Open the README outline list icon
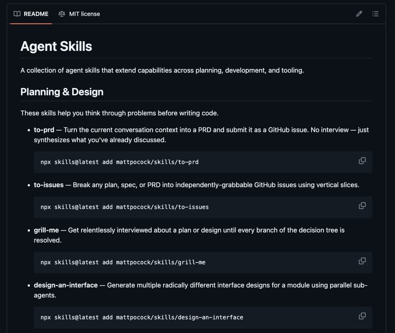 (x=375, y=14)
